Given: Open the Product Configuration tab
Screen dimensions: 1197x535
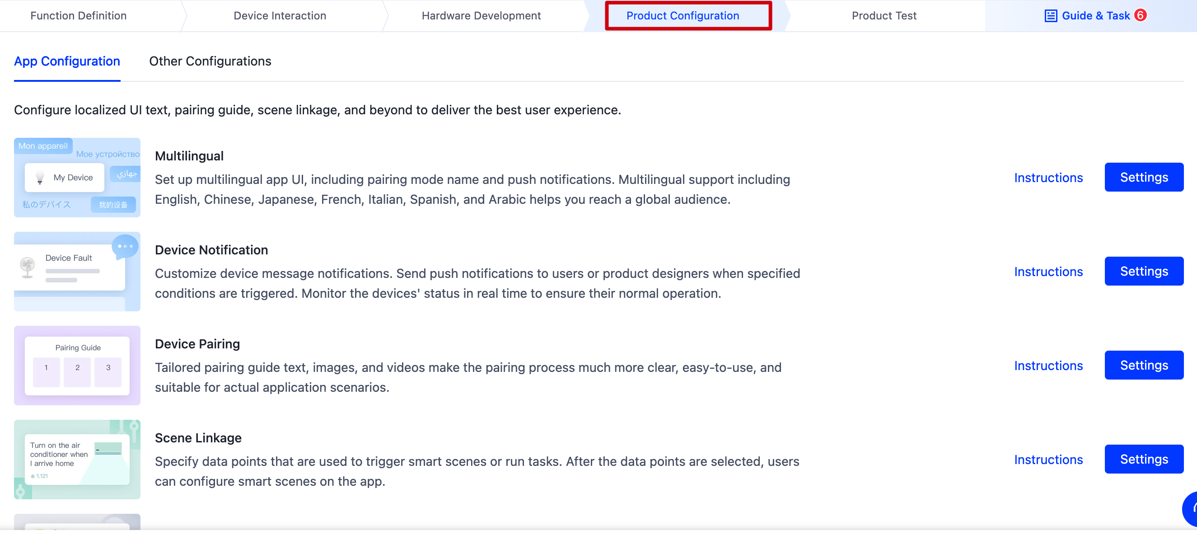Looking at the screenshot, I should click(682, 15).
